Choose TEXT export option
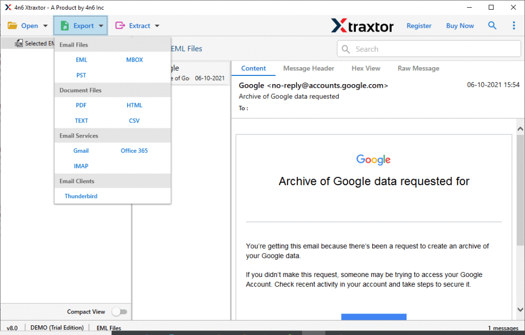525x335 pixels. (x=82, y=121)
